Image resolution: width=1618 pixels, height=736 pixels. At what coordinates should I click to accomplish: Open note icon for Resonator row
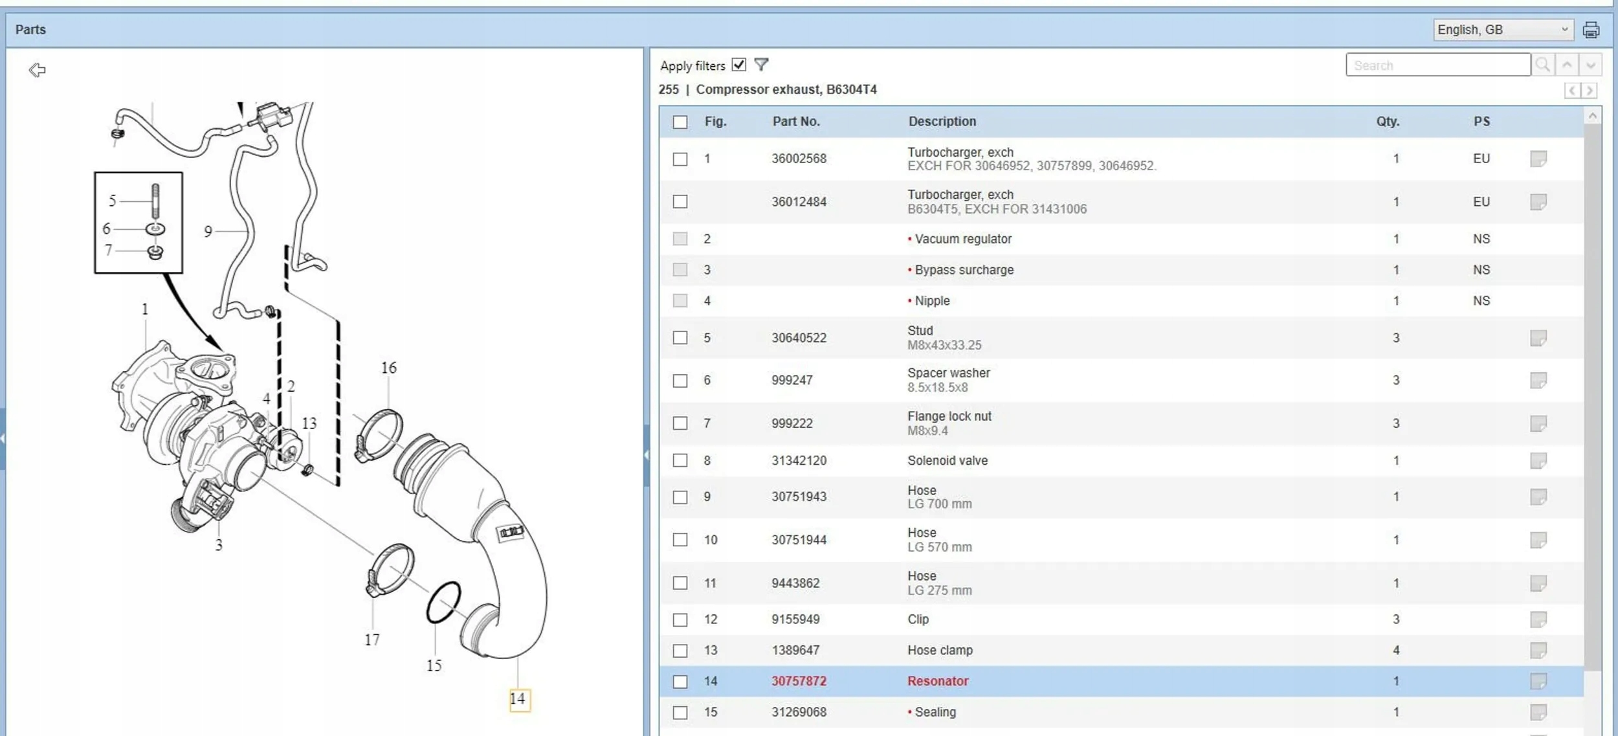1538,681
